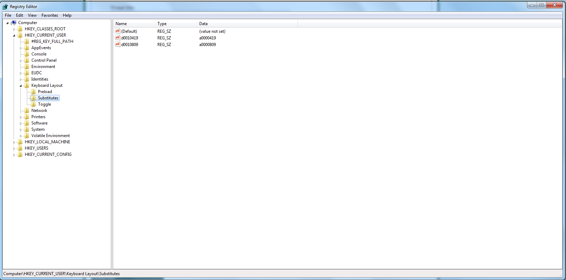Open the Favorites menu
The image size is (566, 280).
coord(50,15)
